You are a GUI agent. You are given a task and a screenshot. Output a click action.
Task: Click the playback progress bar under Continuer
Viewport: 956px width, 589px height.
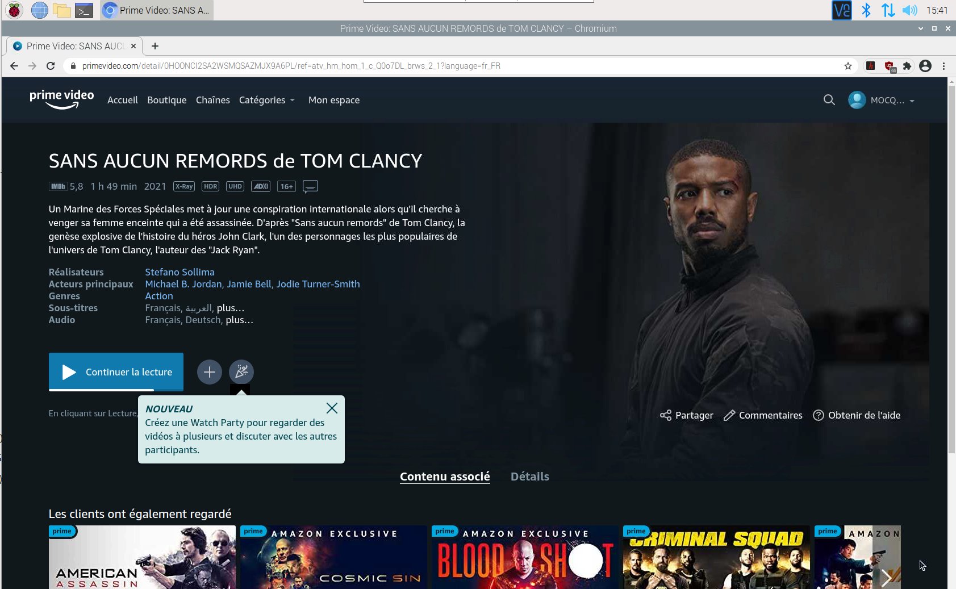click(x=116, y=390)
